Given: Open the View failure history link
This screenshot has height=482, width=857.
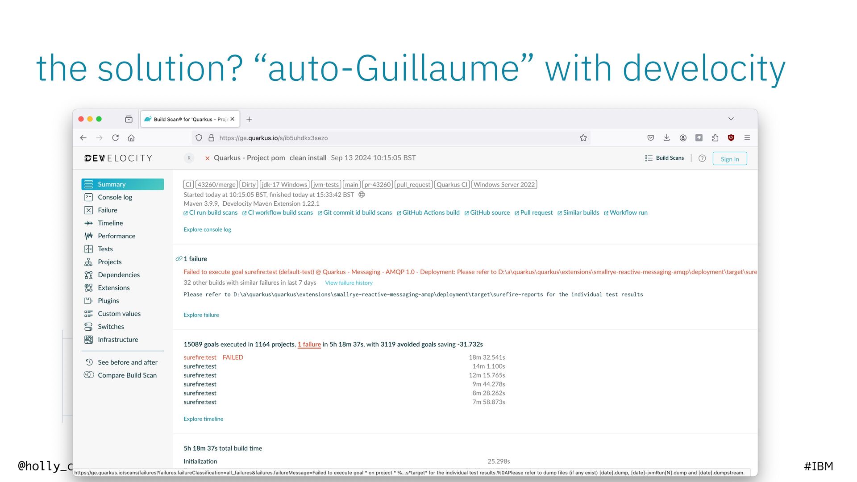Looking at the screenshot, I should pos(349,283).
